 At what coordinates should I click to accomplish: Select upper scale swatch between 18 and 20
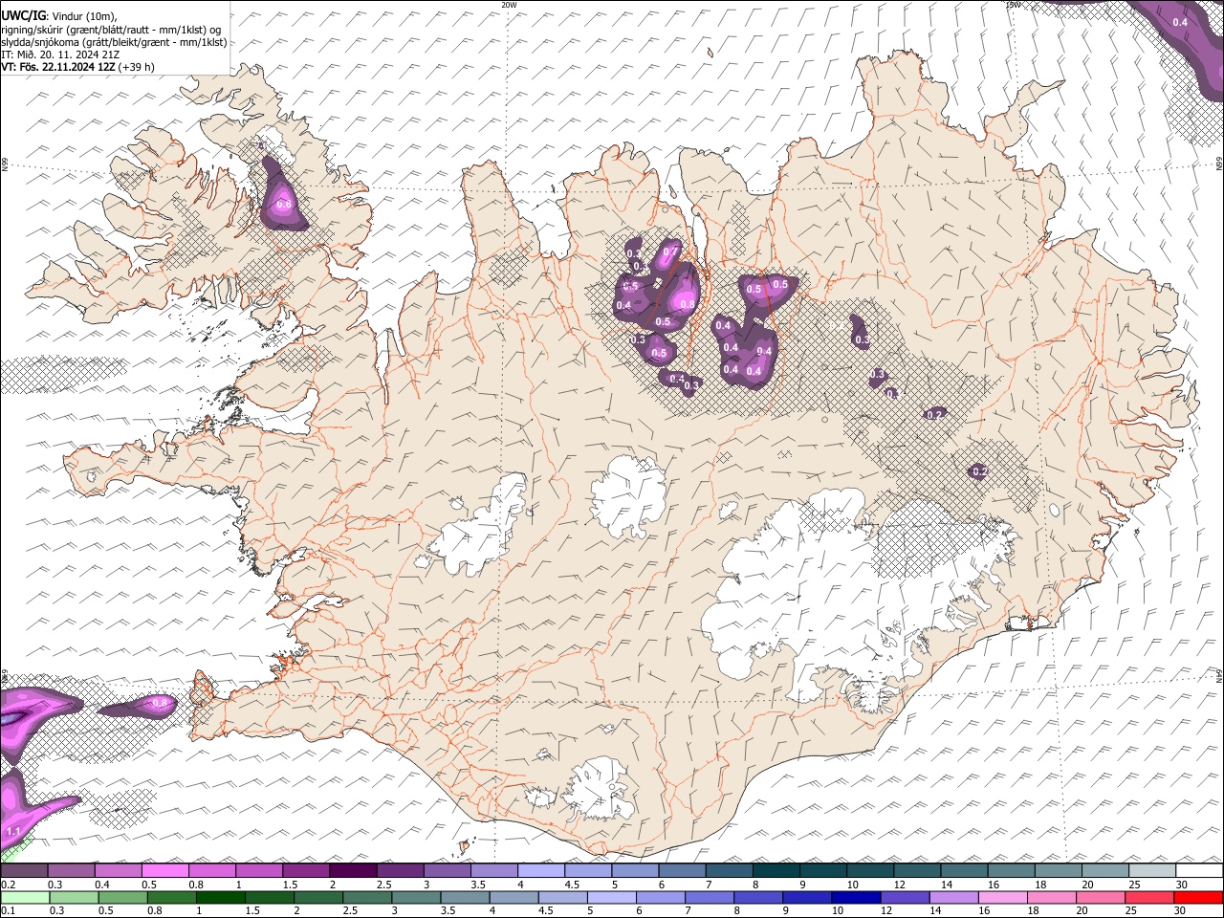1060,870
